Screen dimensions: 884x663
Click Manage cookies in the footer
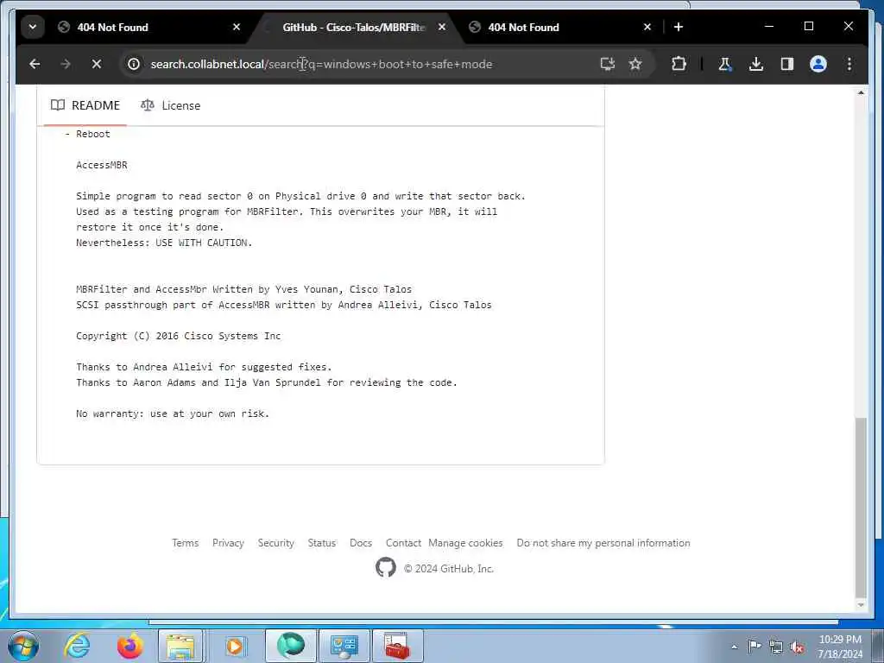[x=465, y=543]
